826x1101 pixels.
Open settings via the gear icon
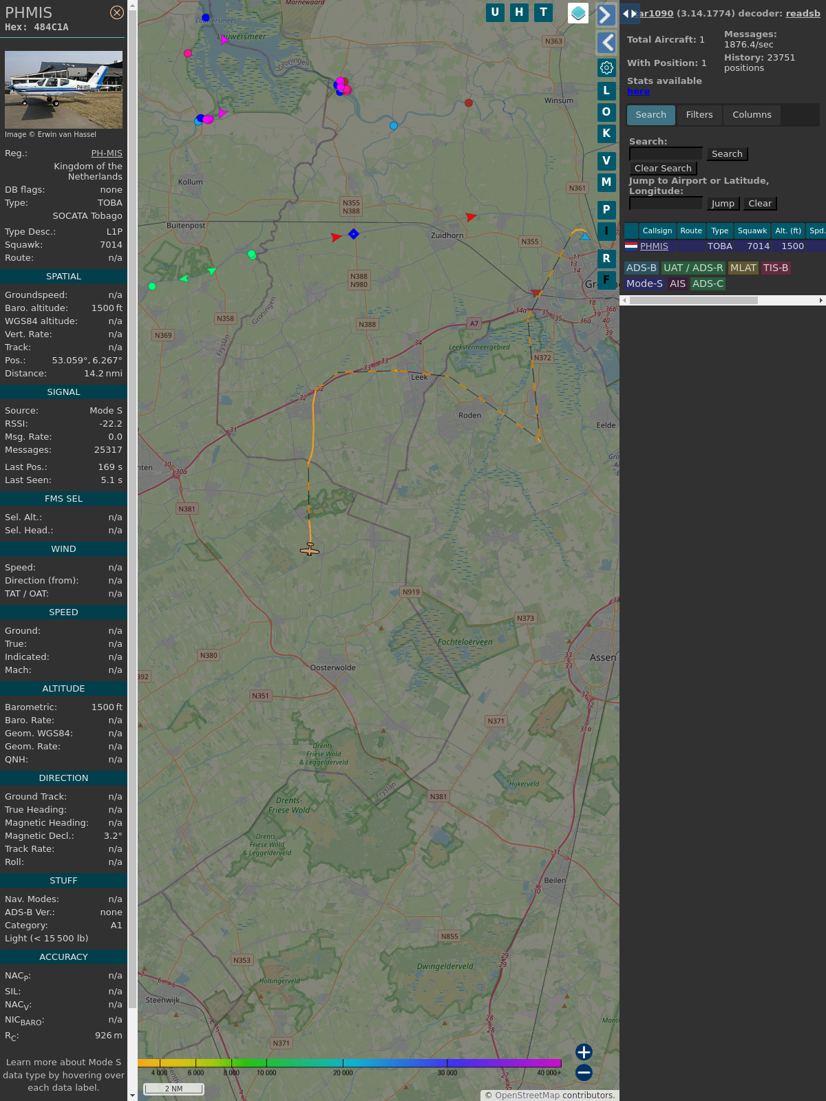tap(606, 67)
